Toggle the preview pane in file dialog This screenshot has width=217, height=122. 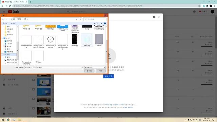pyautogui.click(x=101, y=23)
